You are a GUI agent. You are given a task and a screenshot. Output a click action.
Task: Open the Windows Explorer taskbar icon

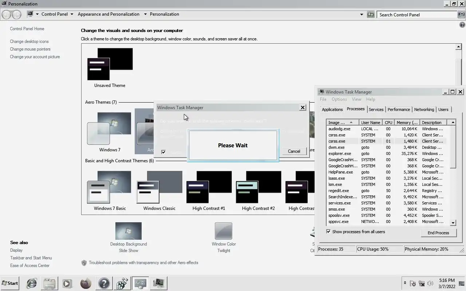50,283
